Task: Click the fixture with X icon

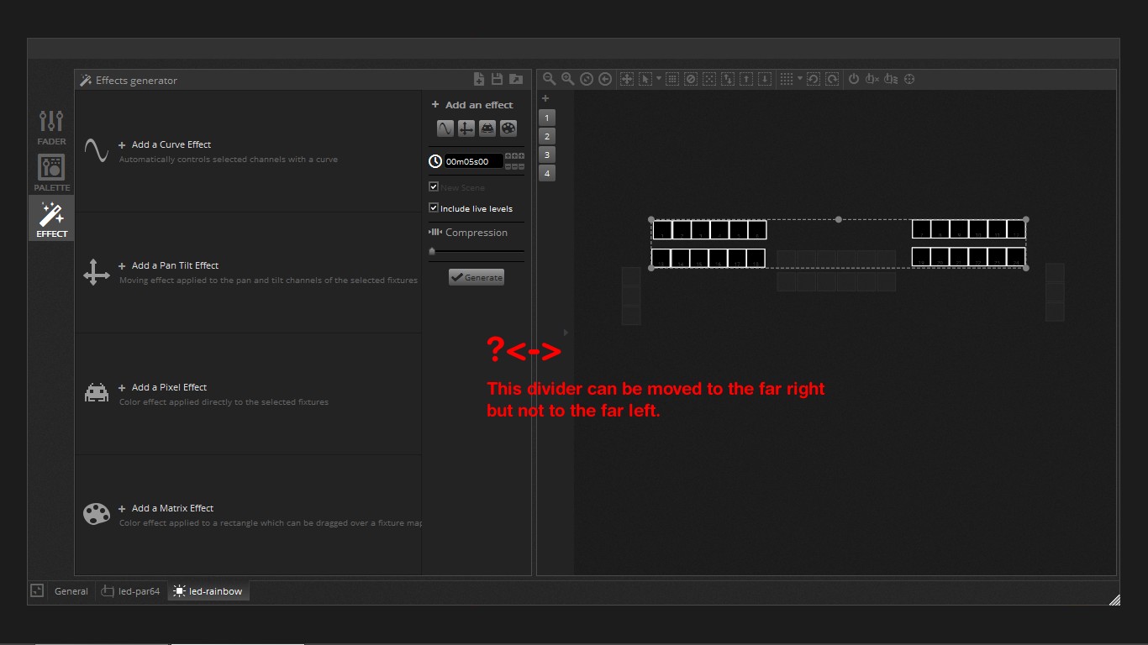Action: pos(872,79)
